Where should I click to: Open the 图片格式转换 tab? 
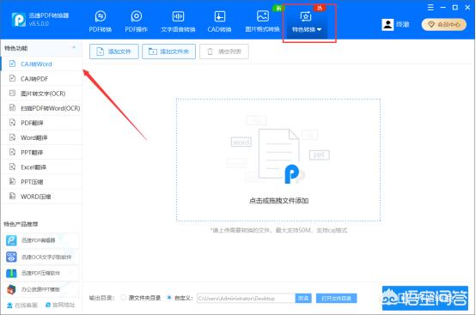263,21
